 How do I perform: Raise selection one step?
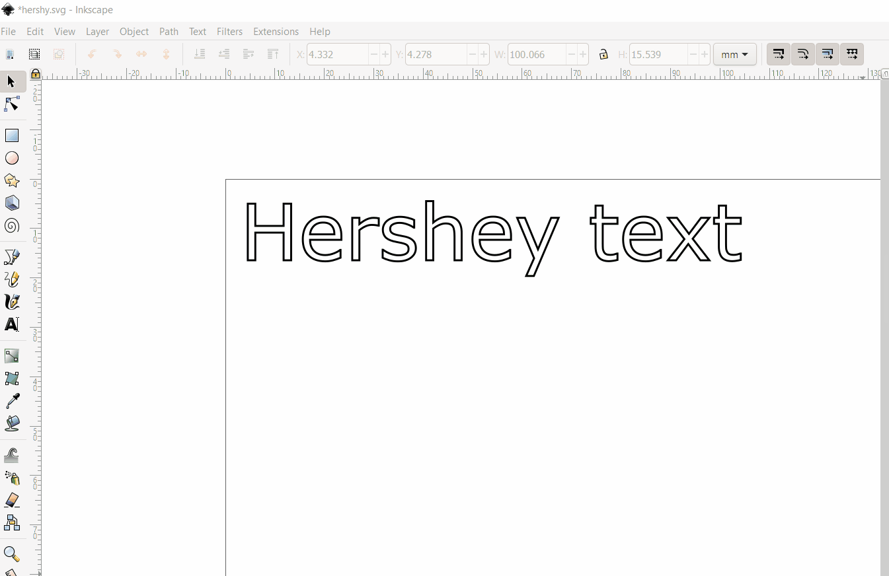249,54
